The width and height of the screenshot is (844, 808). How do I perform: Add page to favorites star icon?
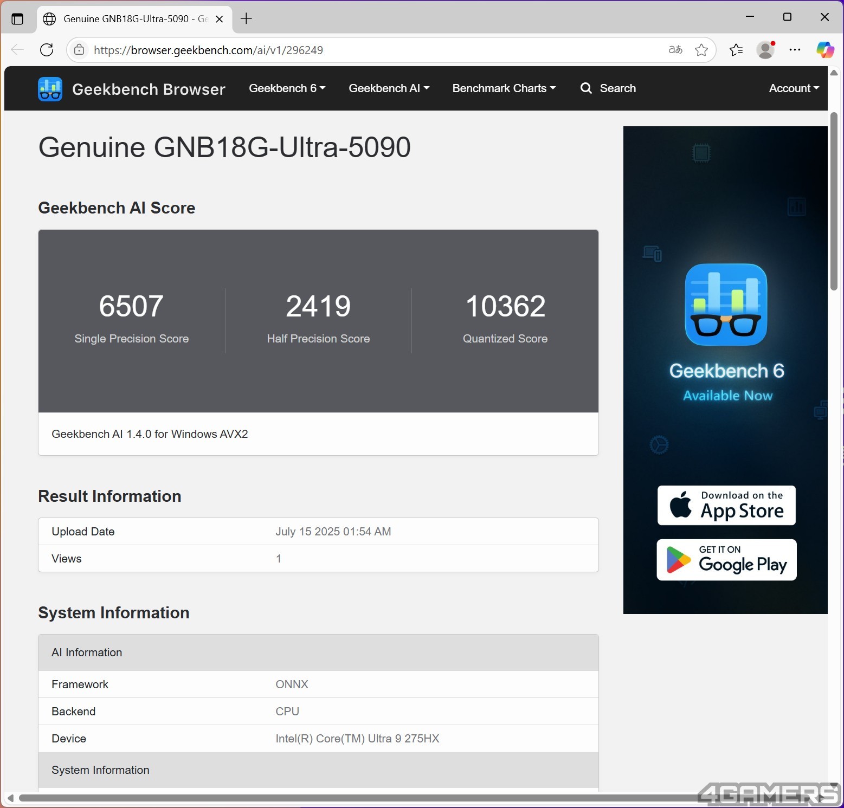tap(701, 50)
